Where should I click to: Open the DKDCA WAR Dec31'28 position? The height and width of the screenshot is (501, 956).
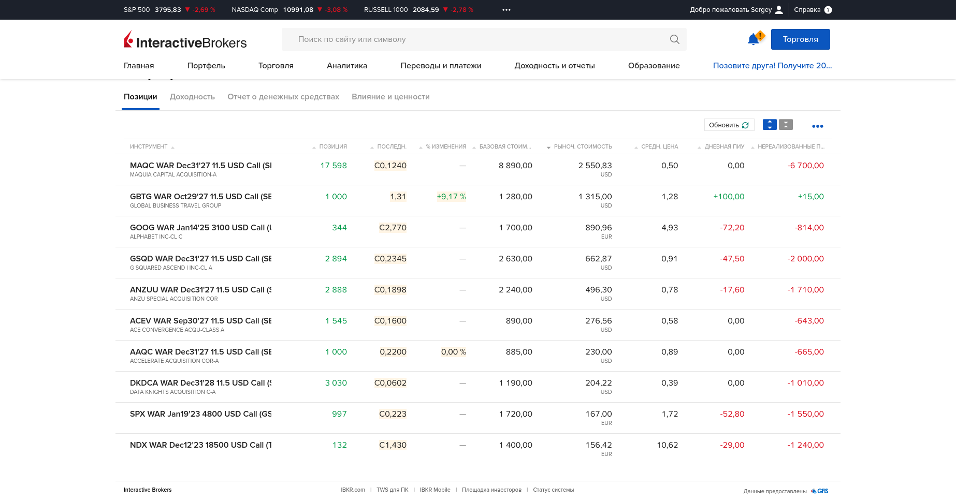(x=201, y=383)
